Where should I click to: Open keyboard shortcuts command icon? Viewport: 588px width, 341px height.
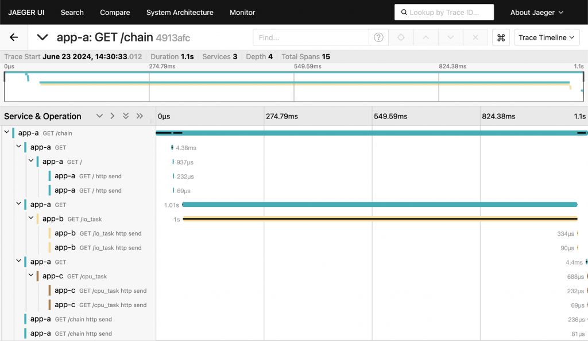[501, 37]
